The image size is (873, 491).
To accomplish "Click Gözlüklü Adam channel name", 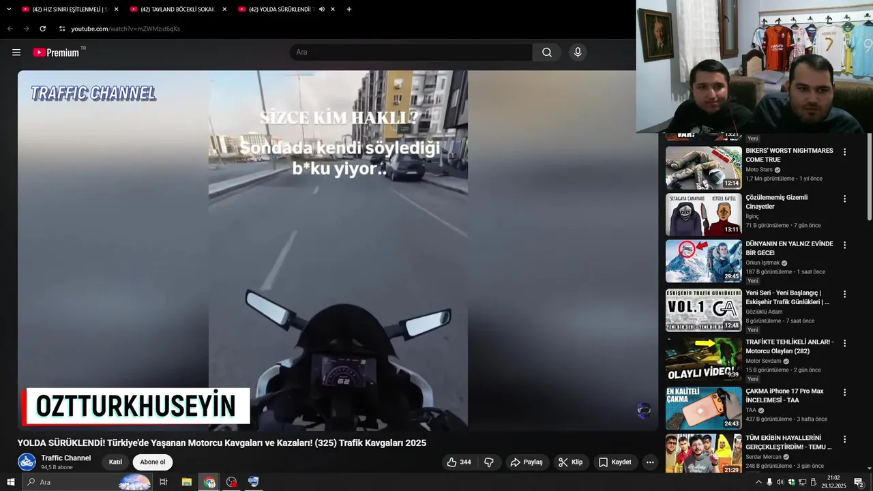I will pyautogui.click(x=764, y=312).
